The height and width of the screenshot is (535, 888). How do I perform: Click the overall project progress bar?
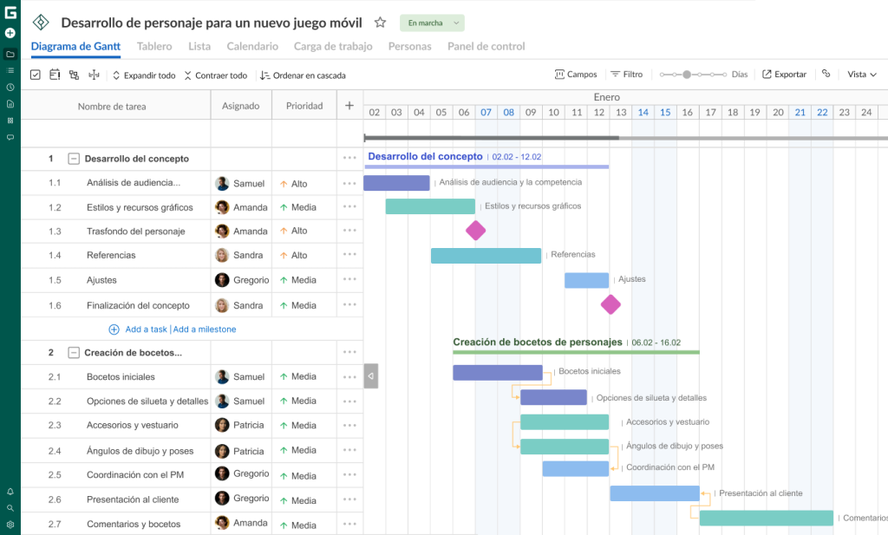click(x=626, y=138)
